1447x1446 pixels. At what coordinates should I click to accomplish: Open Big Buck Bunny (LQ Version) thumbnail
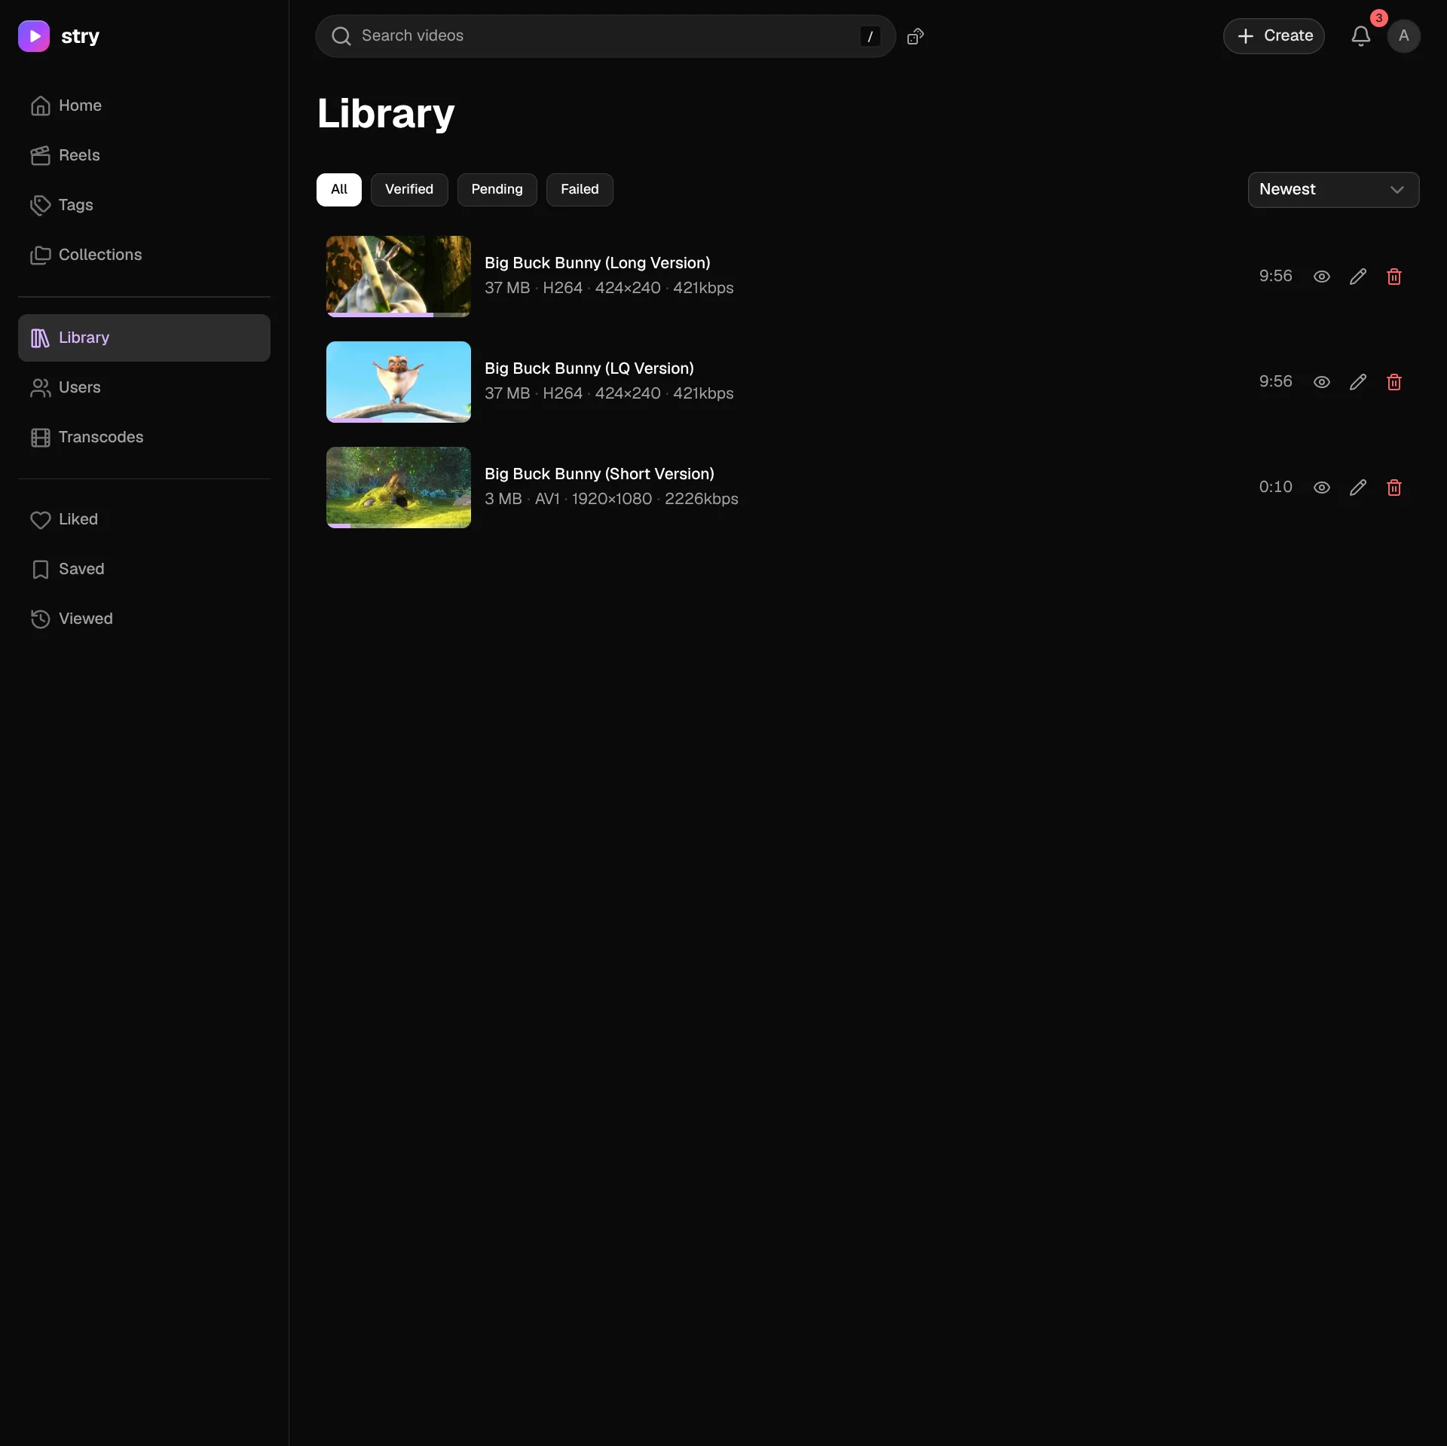(399, 382)
